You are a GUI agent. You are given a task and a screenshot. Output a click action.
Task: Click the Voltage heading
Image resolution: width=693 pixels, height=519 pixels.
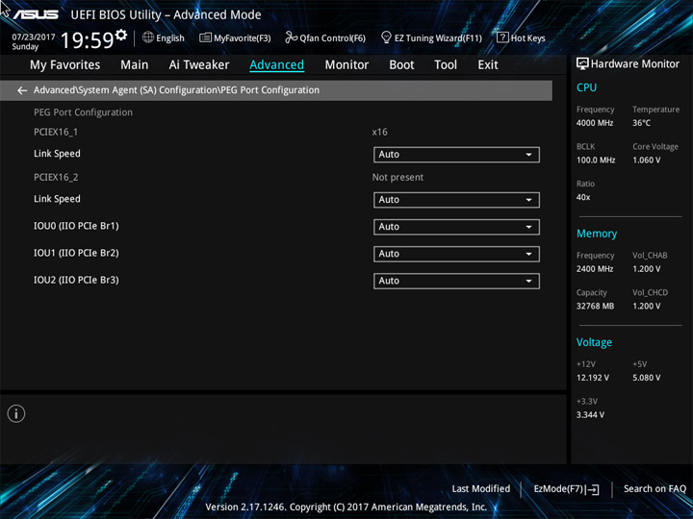[x=594, y=342]
